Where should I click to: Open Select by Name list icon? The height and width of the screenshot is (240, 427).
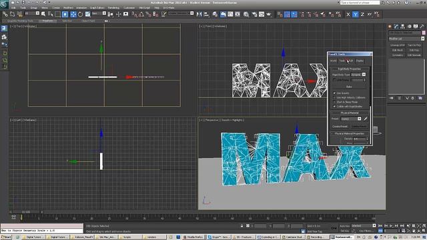point(51,14)
